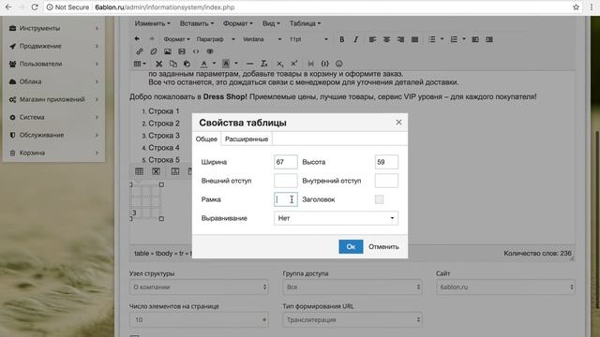Image resolution: width=600 pixels, height=337 pixels.
Task: Increase paragraph indent
Action: pyautogui.click(x=489, y=39)
